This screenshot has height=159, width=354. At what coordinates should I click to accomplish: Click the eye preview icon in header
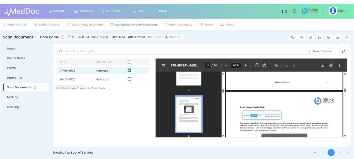click(302, 37)
